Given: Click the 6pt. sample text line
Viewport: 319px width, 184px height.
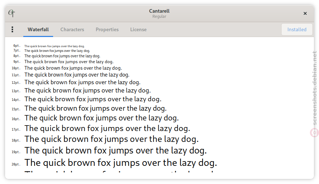Looking at the screenshot, I should coord(55,46).
